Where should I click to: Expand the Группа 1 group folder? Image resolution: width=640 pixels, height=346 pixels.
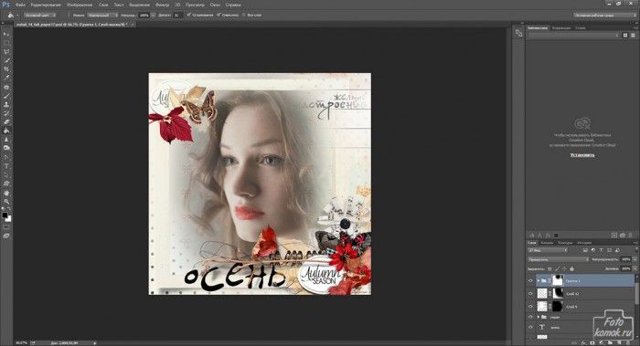(539, 281)
